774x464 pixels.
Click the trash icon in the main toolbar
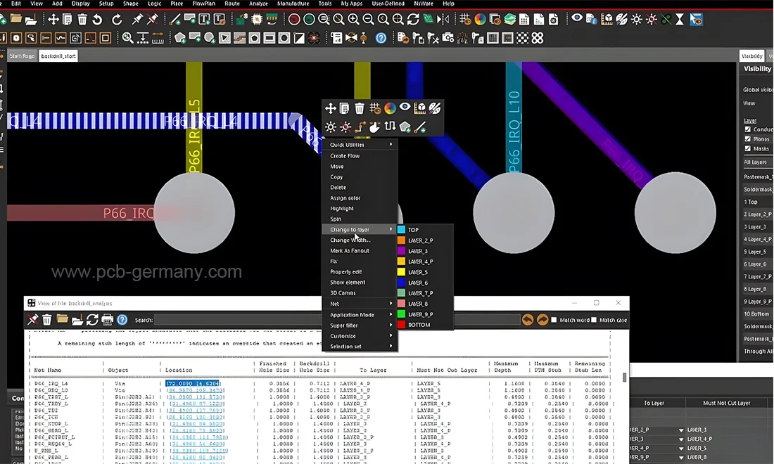82,20
